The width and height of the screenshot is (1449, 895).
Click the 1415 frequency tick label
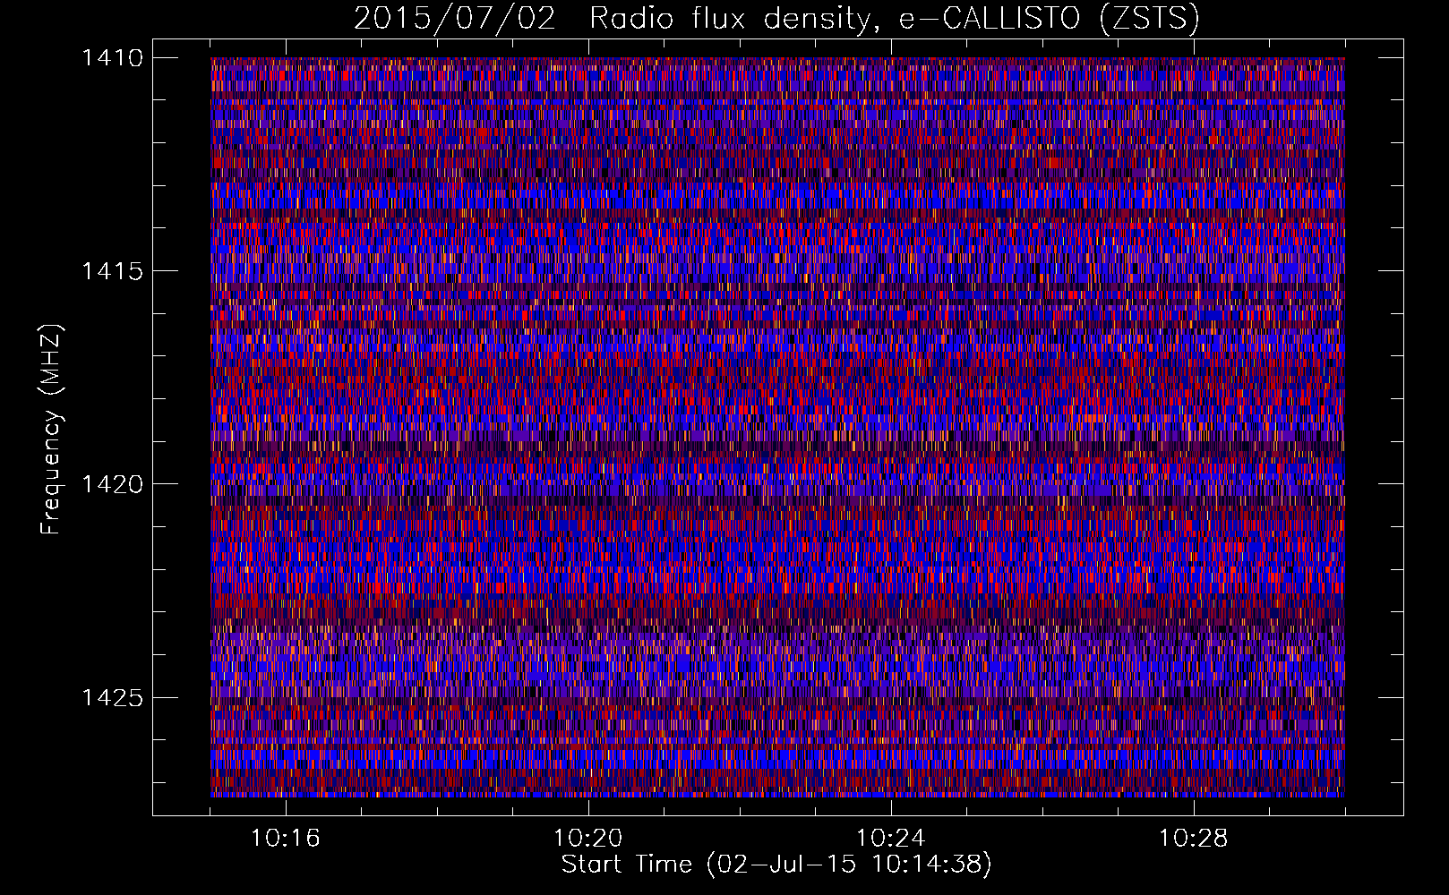(x=112, y=271)
